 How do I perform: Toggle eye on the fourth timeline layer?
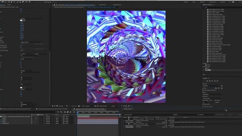coord(32,122)
